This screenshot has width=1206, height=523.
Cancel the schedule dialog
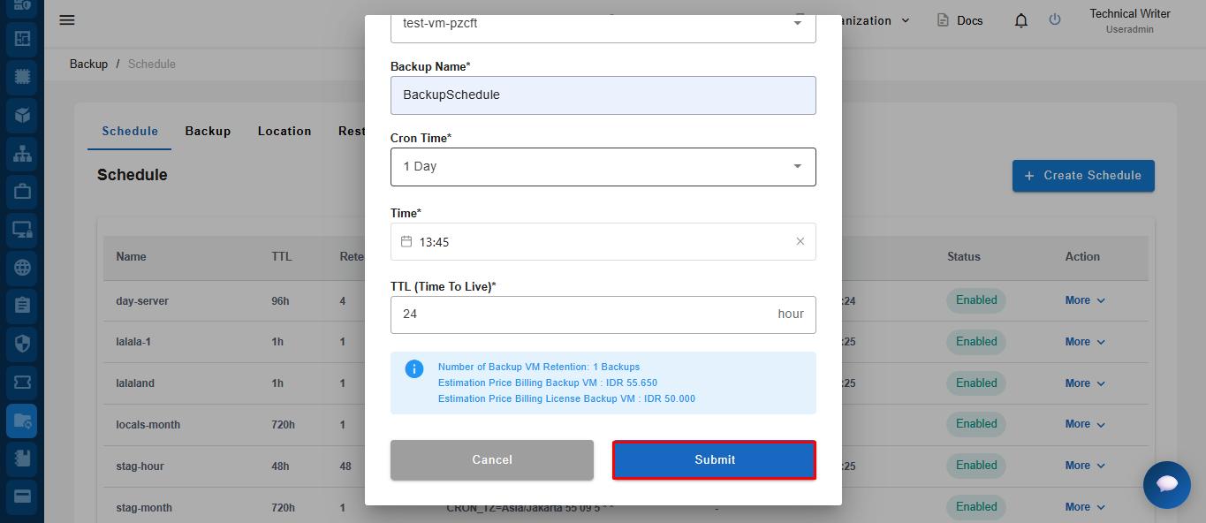[x=492, y=459]
